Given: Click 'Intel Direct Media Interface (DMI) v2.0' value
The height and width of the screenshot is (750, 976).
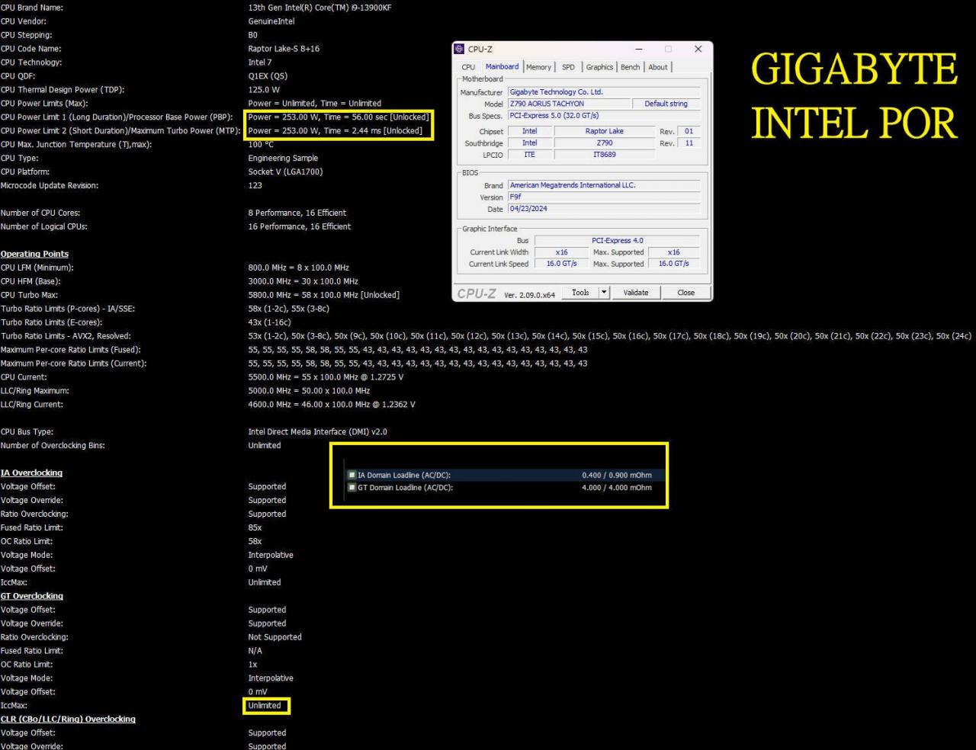Looking at the screenshot, I should pos(317,432).
